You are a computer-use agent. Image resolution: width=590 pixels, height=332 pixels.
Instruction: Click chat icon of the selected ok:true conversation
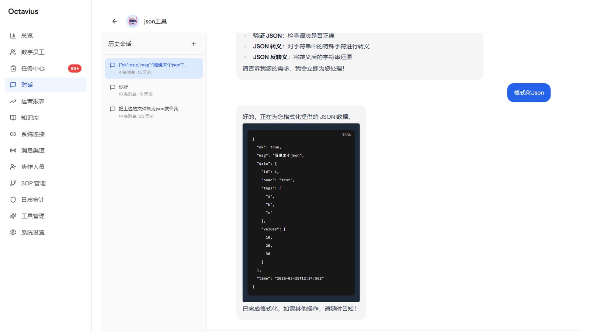click(x=112, y=65)
